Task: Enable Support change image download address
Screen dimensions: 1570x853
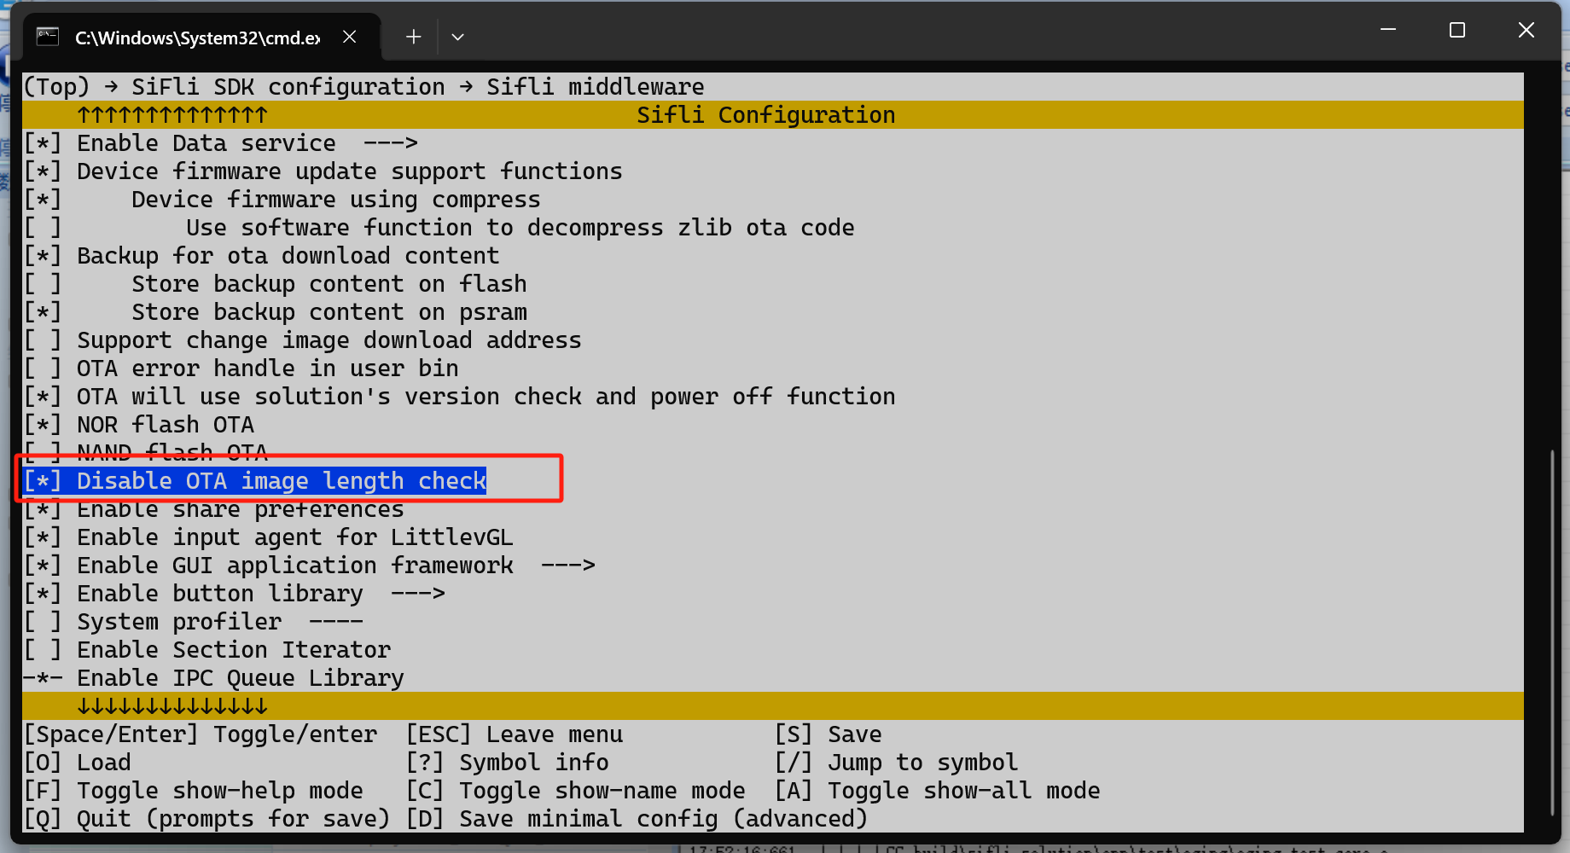Action: 43,340
